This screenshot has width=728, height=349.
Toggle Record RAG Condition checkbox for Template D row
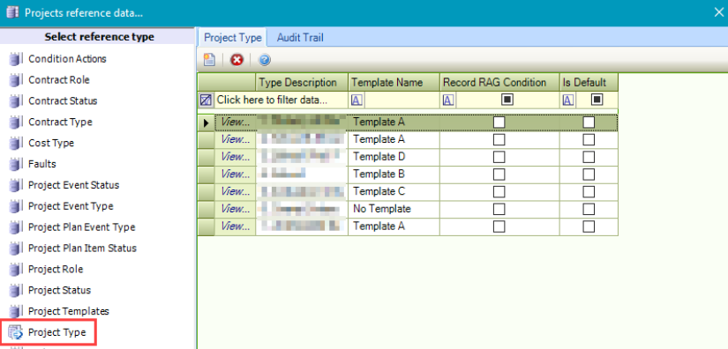tap(499, 157)
